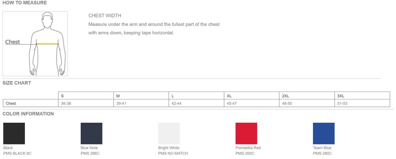Viewport: 396px width, 159px height.
Task: Choose the Bright White color swatch
Action: 169,133
